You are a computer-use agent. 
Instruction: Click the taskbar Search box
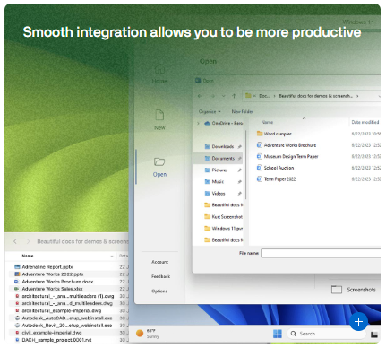point(326,334)
